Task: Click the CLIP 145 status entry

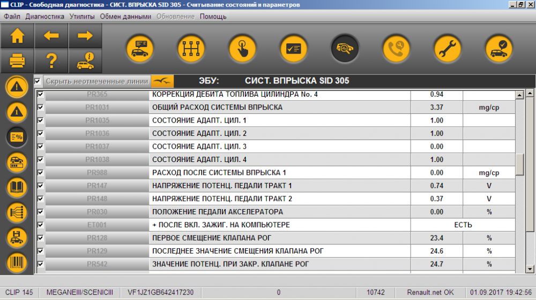Action: [x=19, y=292]
